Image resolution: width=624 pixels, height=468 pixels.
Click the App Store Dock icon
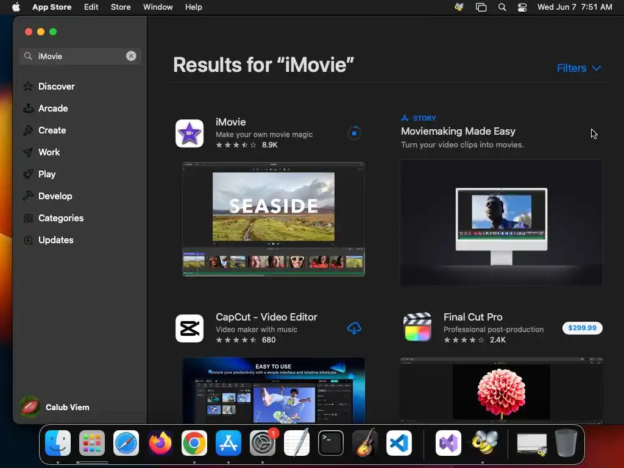[229, 443]
